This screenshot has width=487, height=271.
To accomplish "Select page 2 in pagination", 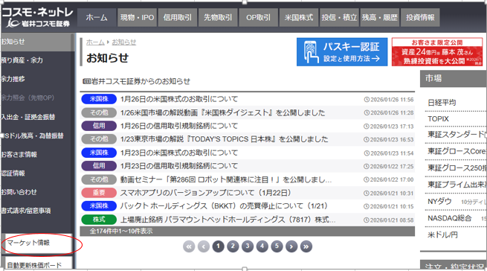I will (233, 246).
